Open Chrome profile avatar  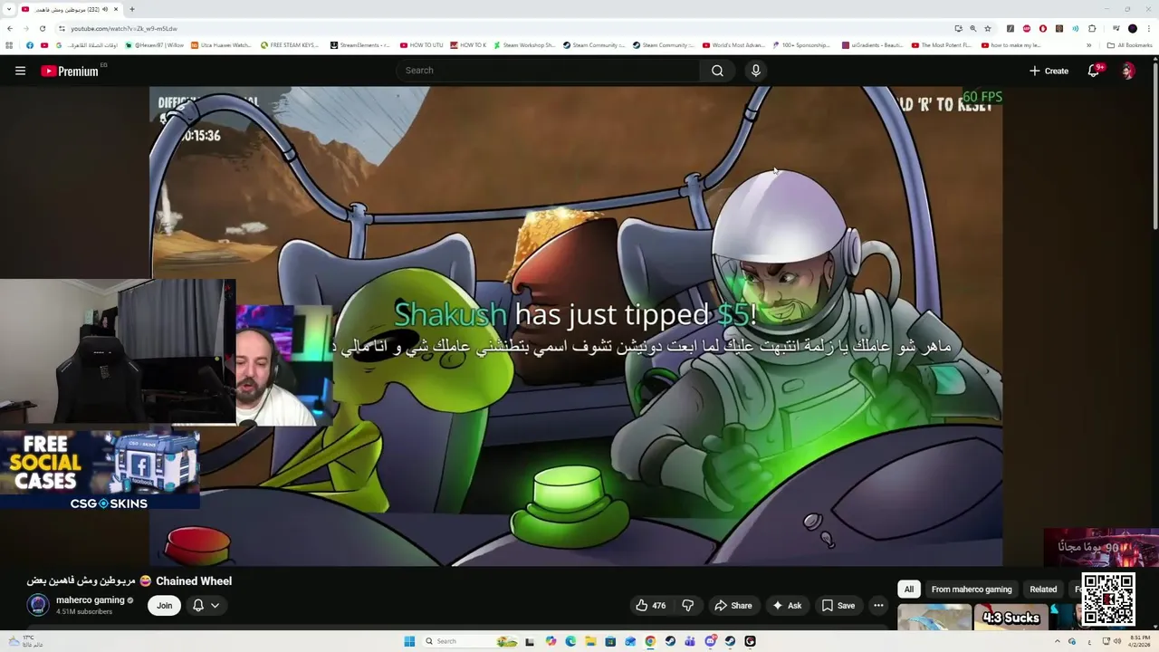1133,29
